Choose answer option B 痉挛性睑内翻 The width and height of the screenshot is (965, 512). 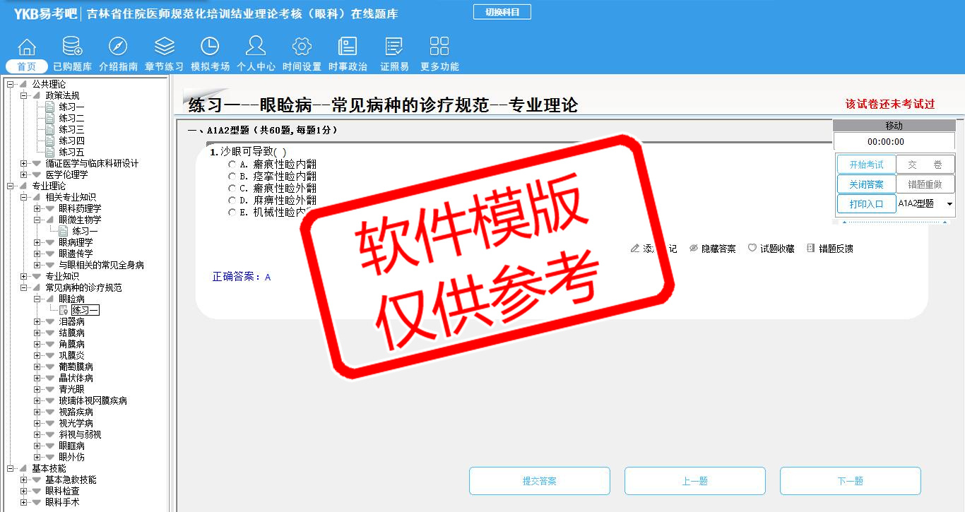tap(232, 176)
